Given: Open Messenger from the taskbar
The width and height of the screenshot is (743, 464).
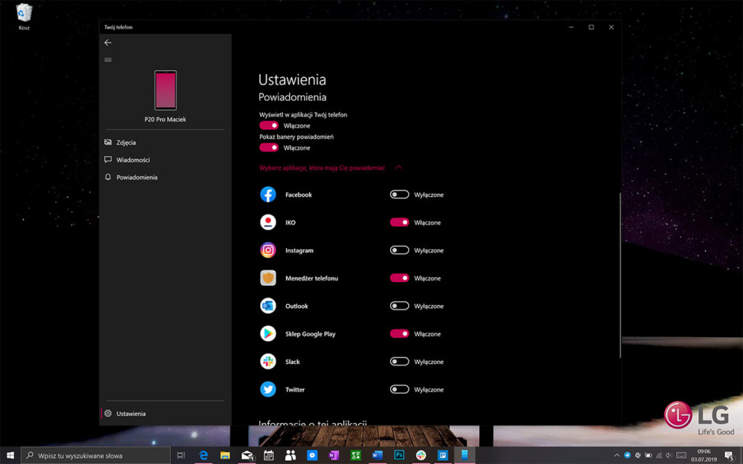Looking at the screenshot, I should pyautogui.click(x=312, y=456).
